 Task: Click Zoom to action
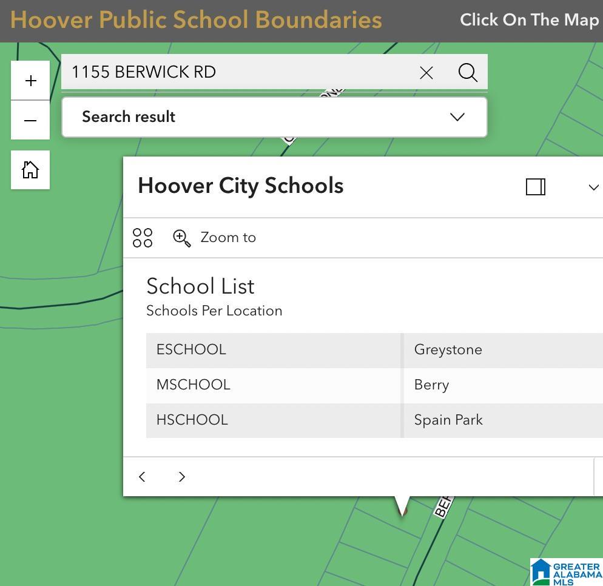[x=214, y=238]
